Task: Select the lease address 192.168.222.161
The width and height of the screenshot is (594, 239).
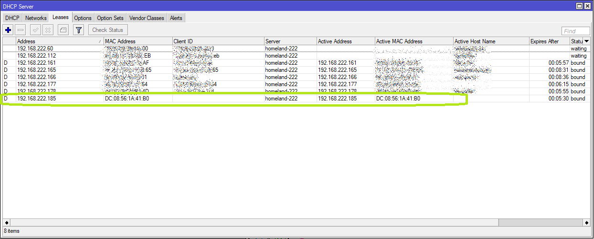Action: 36,63
